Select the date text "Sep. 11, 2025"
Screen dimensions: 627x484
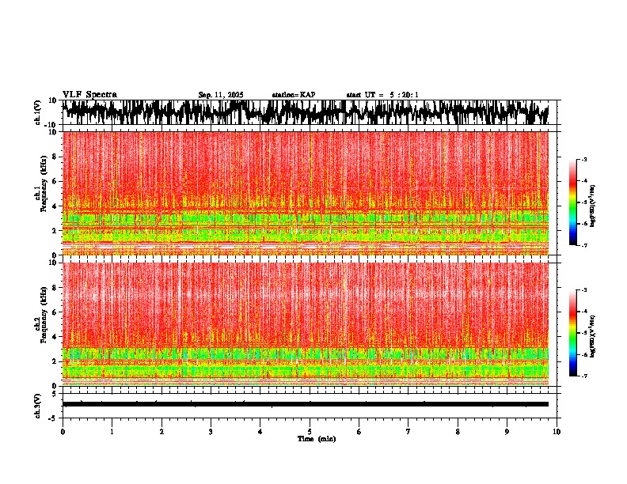pyautogui.click(x=221, y=95)
